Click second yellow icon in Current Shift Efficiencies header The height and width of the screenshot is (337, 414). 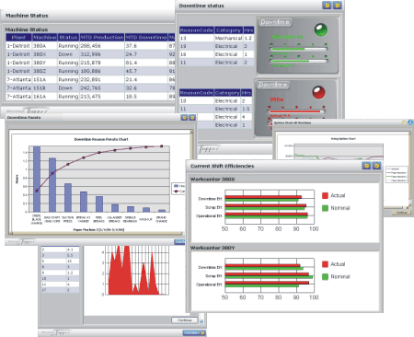(x=376, y=166)
